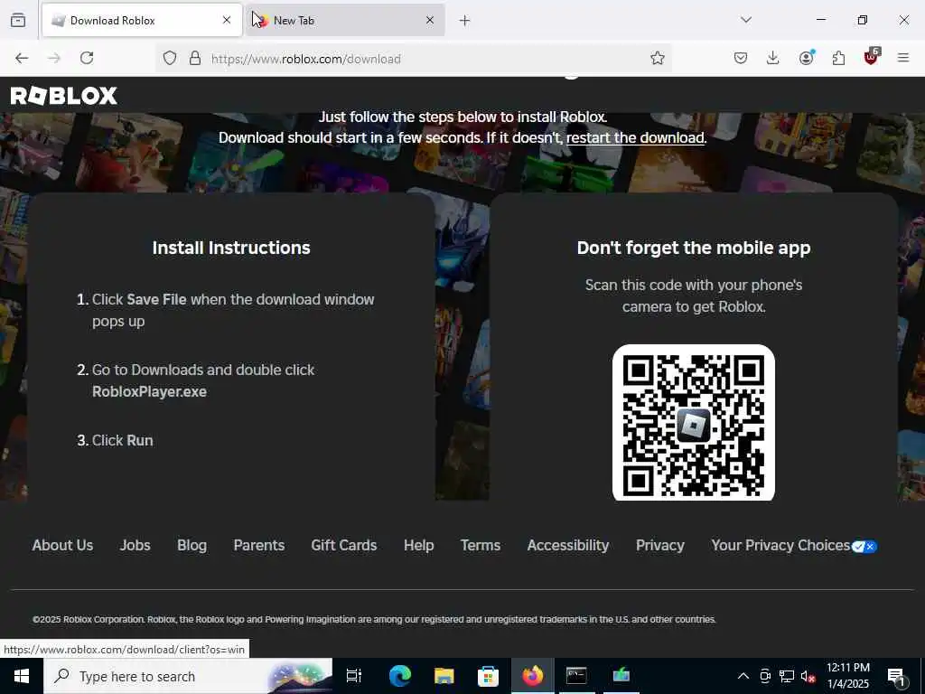The height and width of the screenshot is (694, 925).
Task: Click the taskbar search box
Action: coord(188,676)
